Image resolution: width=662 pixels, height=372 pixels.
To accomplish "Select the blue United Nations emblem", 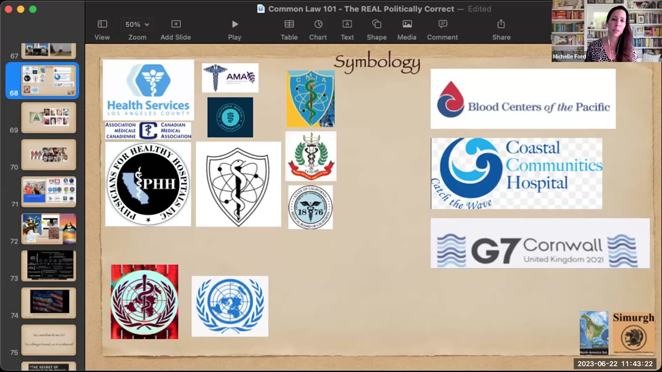I will pyautogui.click(x=230, y=306).
